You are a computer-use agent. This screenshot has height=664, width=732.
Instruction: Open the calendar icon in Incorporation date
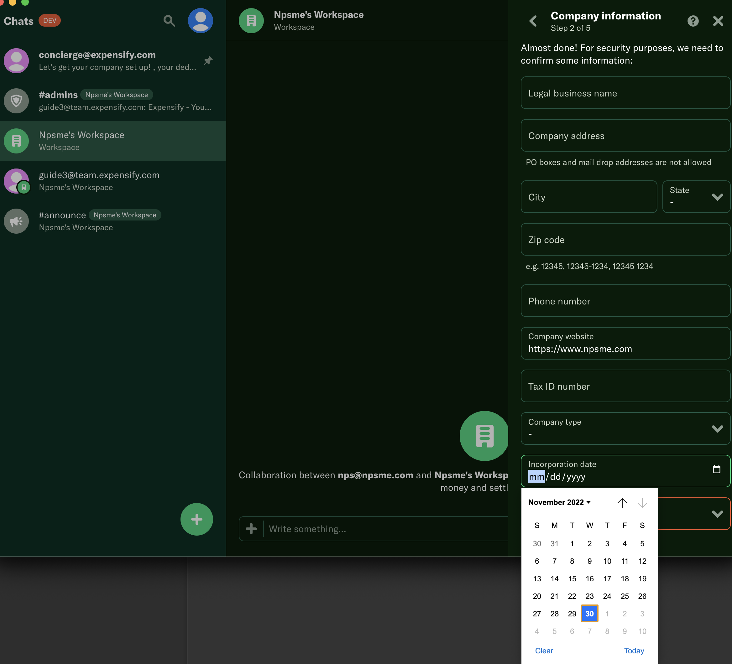[716, 469]
